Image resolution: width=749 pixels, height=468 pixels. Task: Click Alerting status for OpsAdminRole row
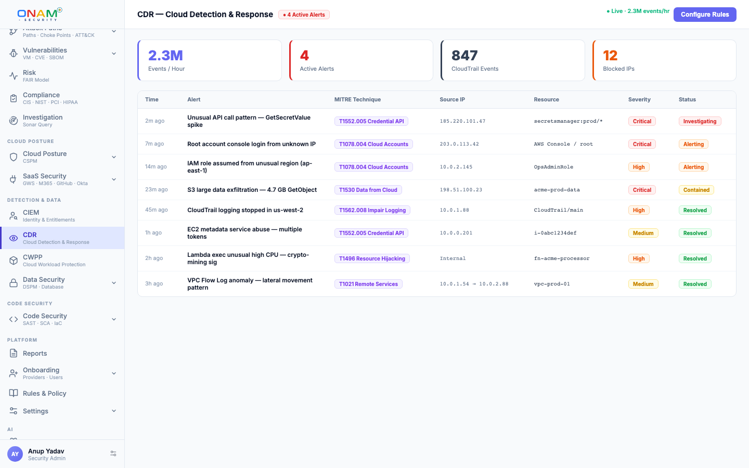coord(693,167)
